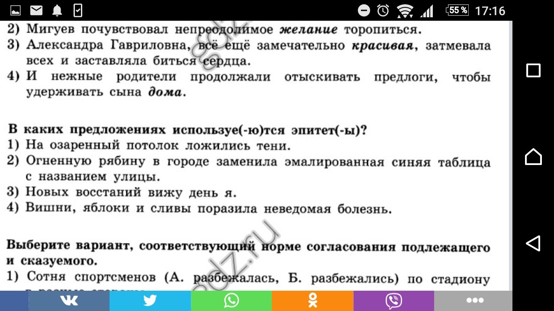Tap the Android Home button
Screen dimensions: 554x311
pos(533,156)
